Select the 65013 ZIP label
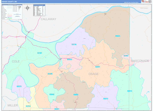The width and height of the screenshot is (153, 111). click(106, 98)
